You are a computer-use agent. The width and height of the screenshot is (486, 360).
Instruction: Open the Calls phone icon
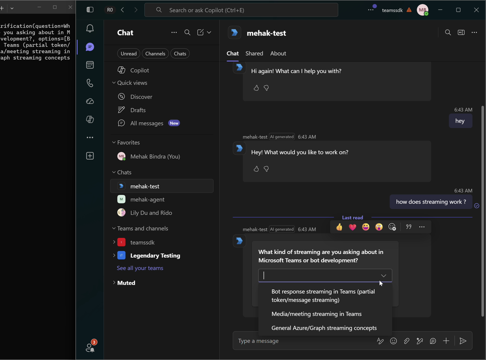pyautogui.click(x=90, y=83)
